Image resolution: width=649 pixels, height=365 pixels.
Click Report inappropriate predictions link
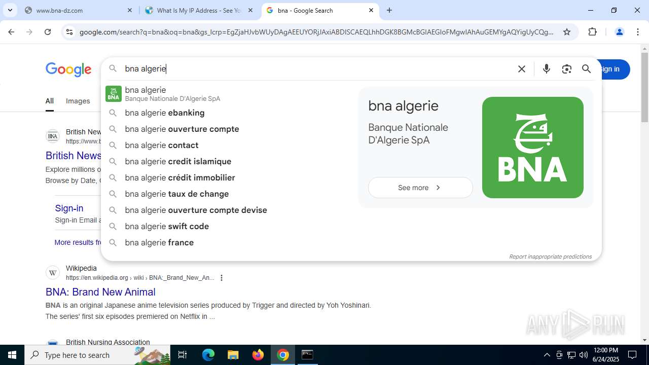coord(550,257)
